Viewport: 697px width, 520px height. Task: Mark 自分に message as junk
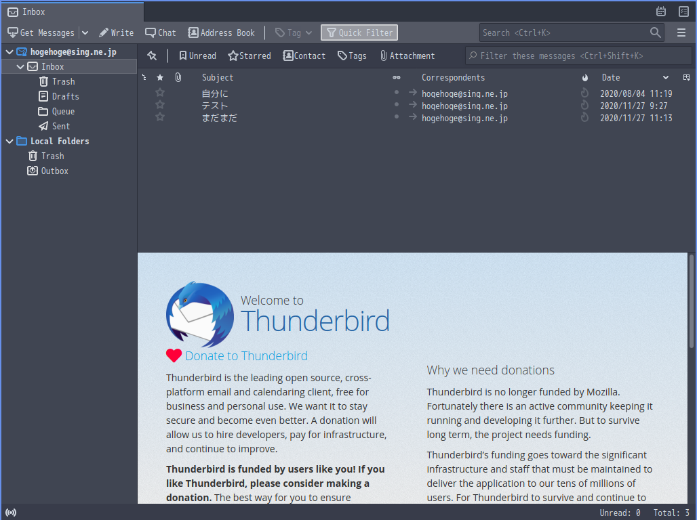(585, 93)
